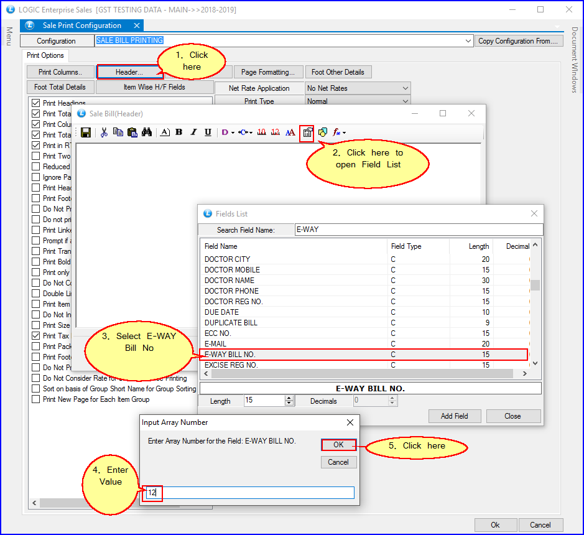Uncheck the Print Headings checkbox
584x535 pixels.
point(36,103)
